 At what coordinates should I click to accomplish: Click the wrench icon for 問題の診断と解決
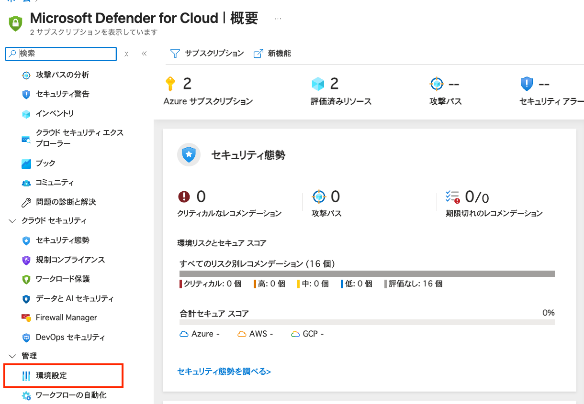[x=26, y=202]
